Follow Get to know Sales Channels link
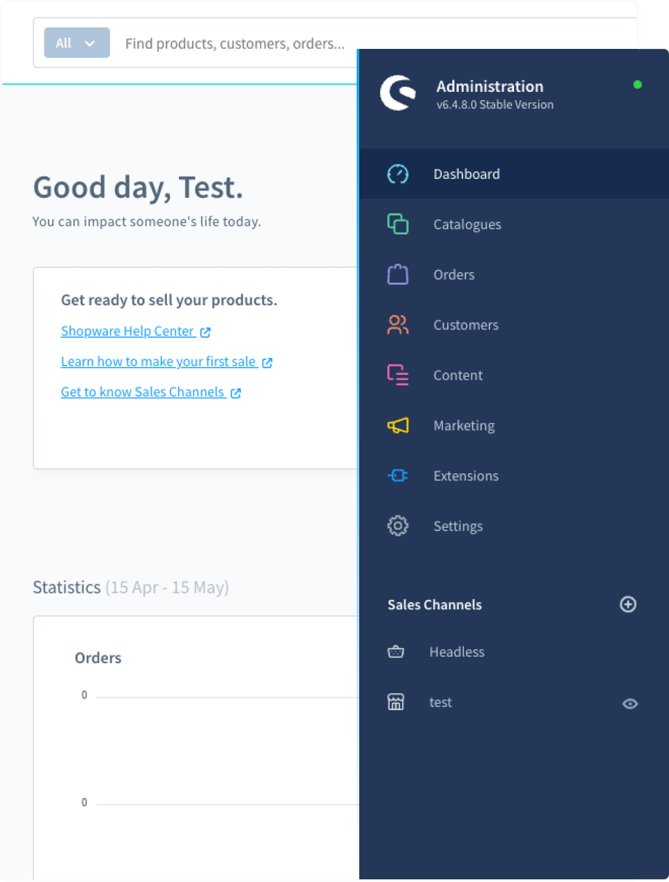 [143, 392]
